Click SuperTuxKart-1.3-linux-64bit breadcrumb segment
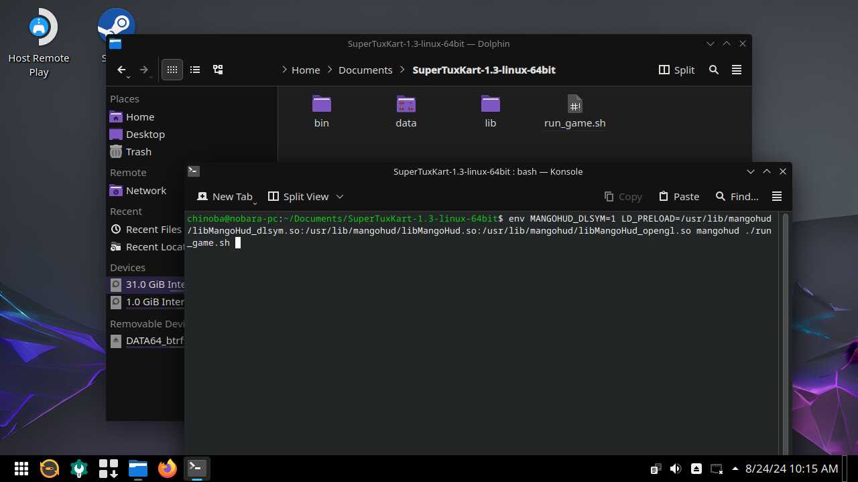This screenshot has width=858, height=482. click(x=484, y=70)
